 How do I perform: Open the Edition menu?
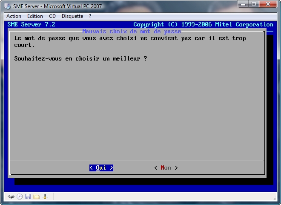coord(35,16)
